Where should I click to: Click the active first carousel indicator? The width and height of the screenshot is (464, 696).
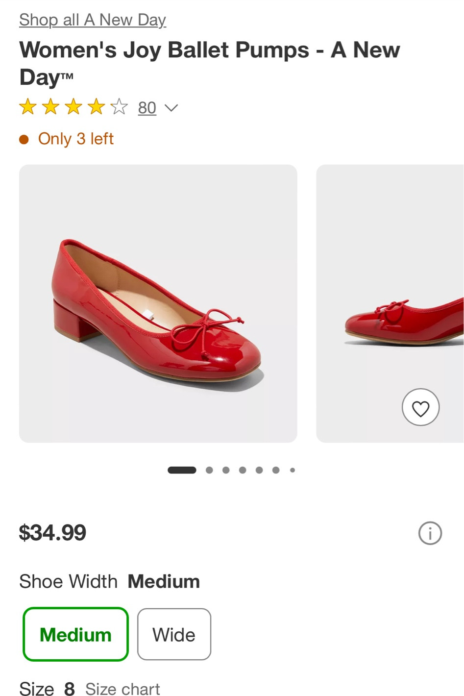coord(181,470)
